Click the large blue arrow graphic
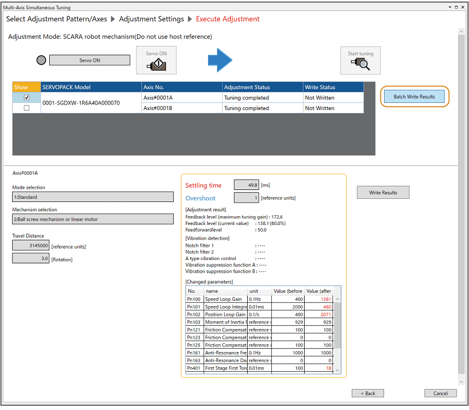Screen dimensions: 469x410 click(x=220, y=60)
